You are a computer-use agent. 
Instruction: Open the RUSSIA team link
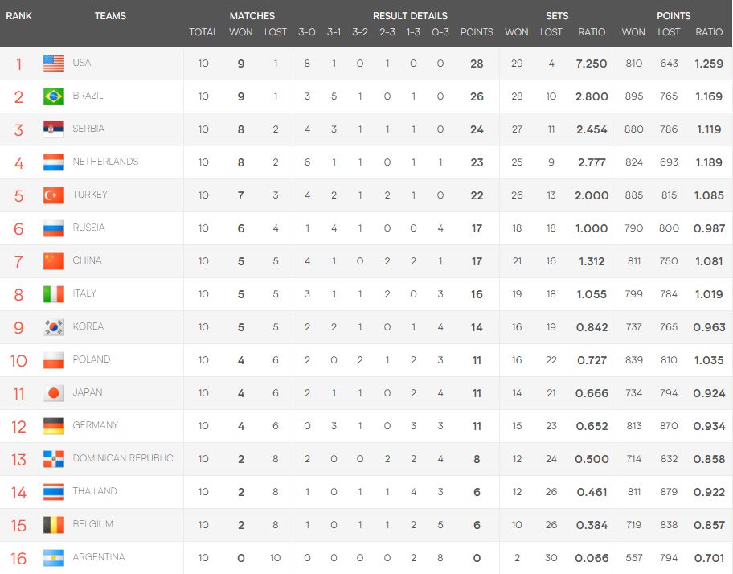click(x=89, y=228)
